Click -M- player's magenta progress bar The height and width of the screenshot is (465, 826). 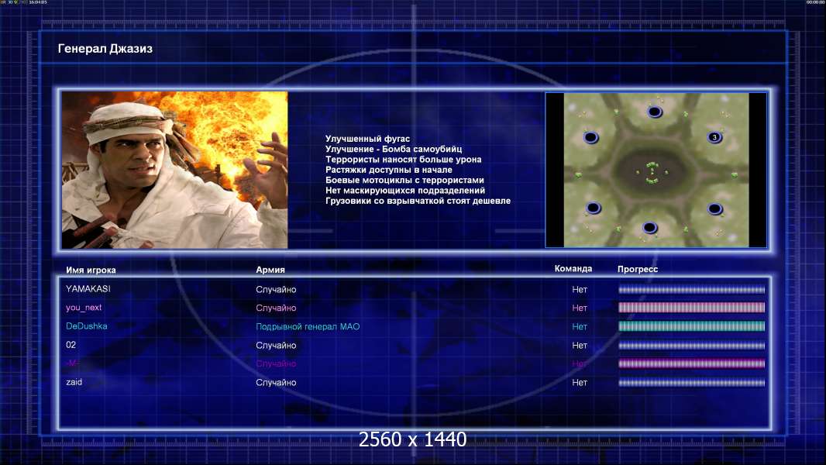pos(691,363)
